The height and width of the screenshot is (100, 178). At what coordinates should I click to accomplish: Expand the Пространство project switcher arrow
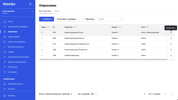click(32, 11)
